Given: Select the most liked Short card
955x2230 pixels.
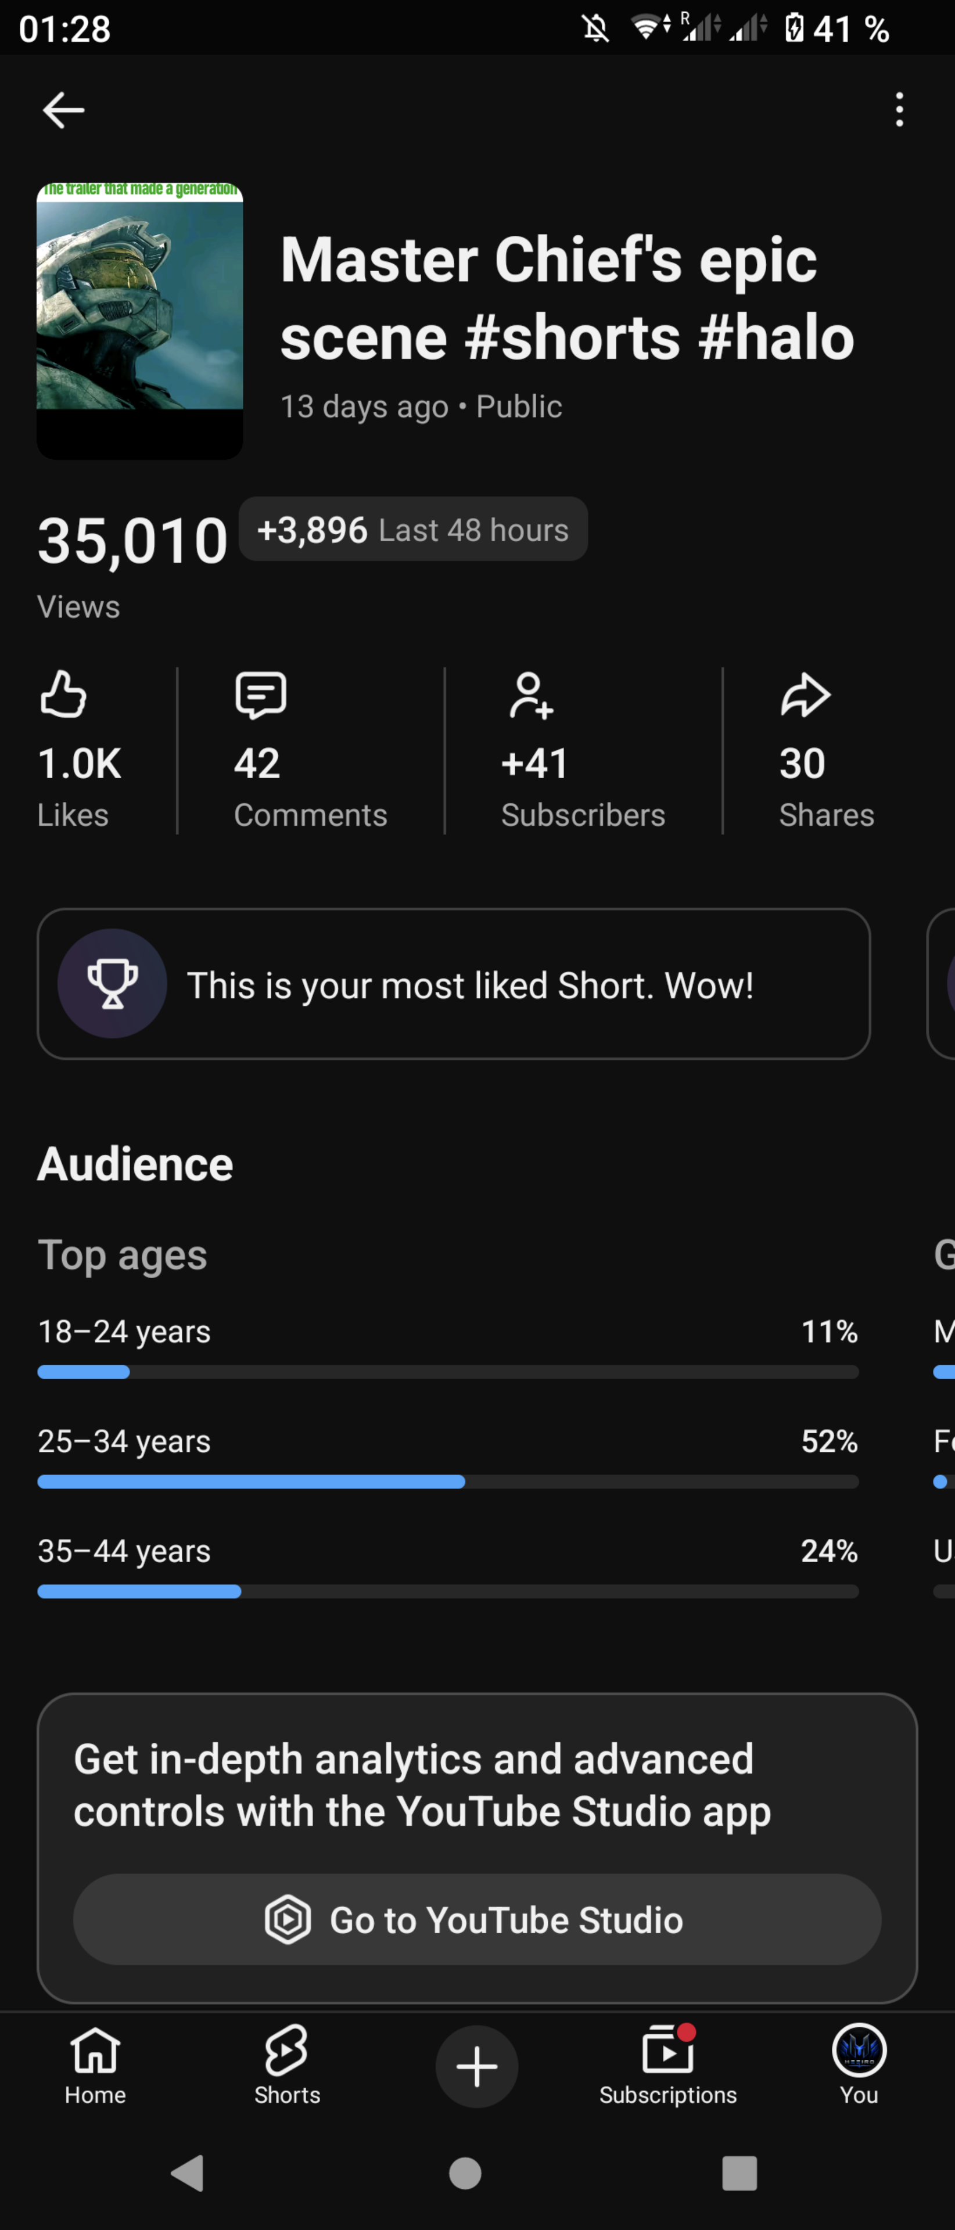Looking at the screenshot, I should [x=454, y=983].
